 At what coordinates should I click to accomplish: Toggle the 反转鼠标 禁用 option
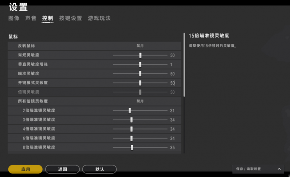[140, 46]
